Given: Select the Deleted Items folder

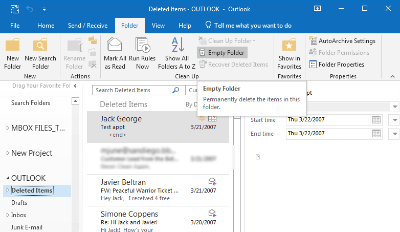Looking at the screenshot, I should tap(32, 191).
